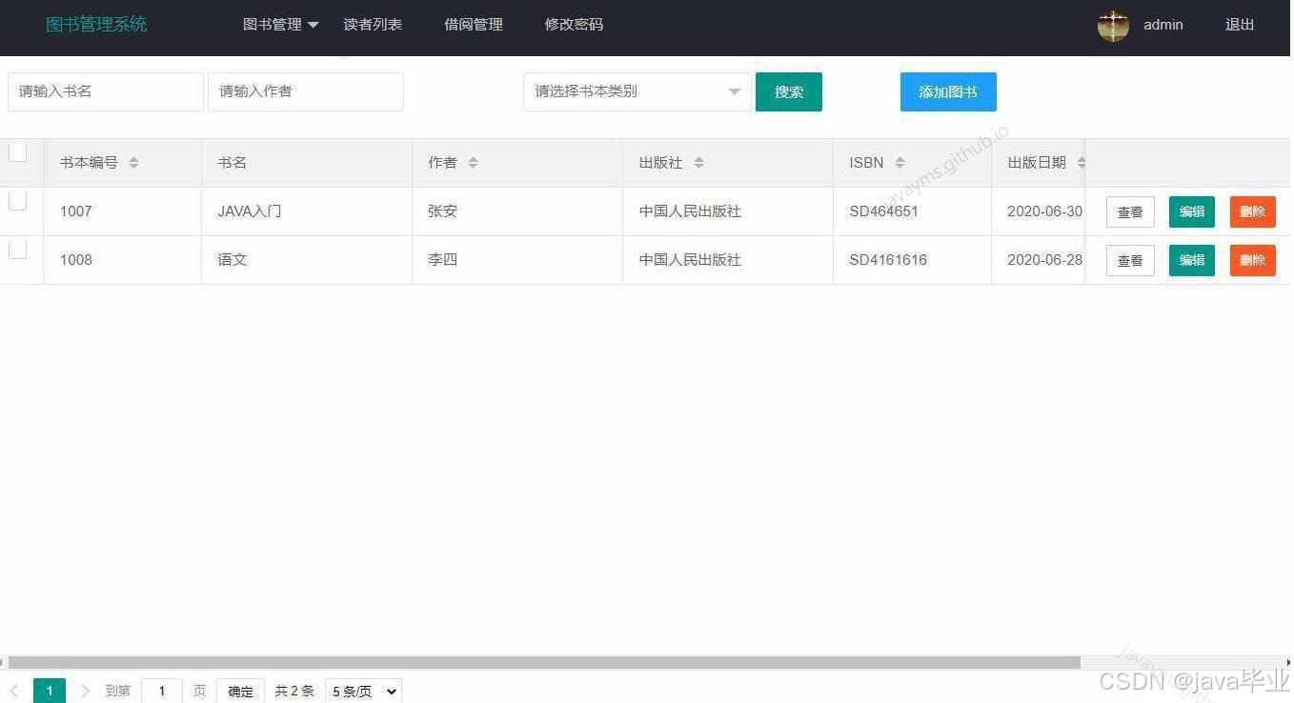
Task: Click 查看 for JAVA入门 row
Action: pos(1130,212)
